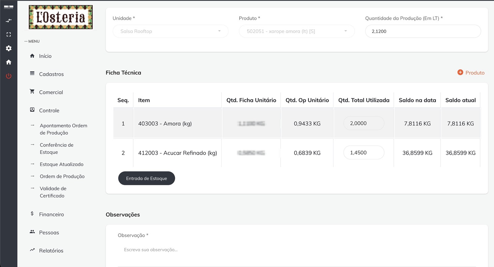This screenshot has height=267, width=494.
Task: Click the Controle menu icon
Action: [32, 110]
